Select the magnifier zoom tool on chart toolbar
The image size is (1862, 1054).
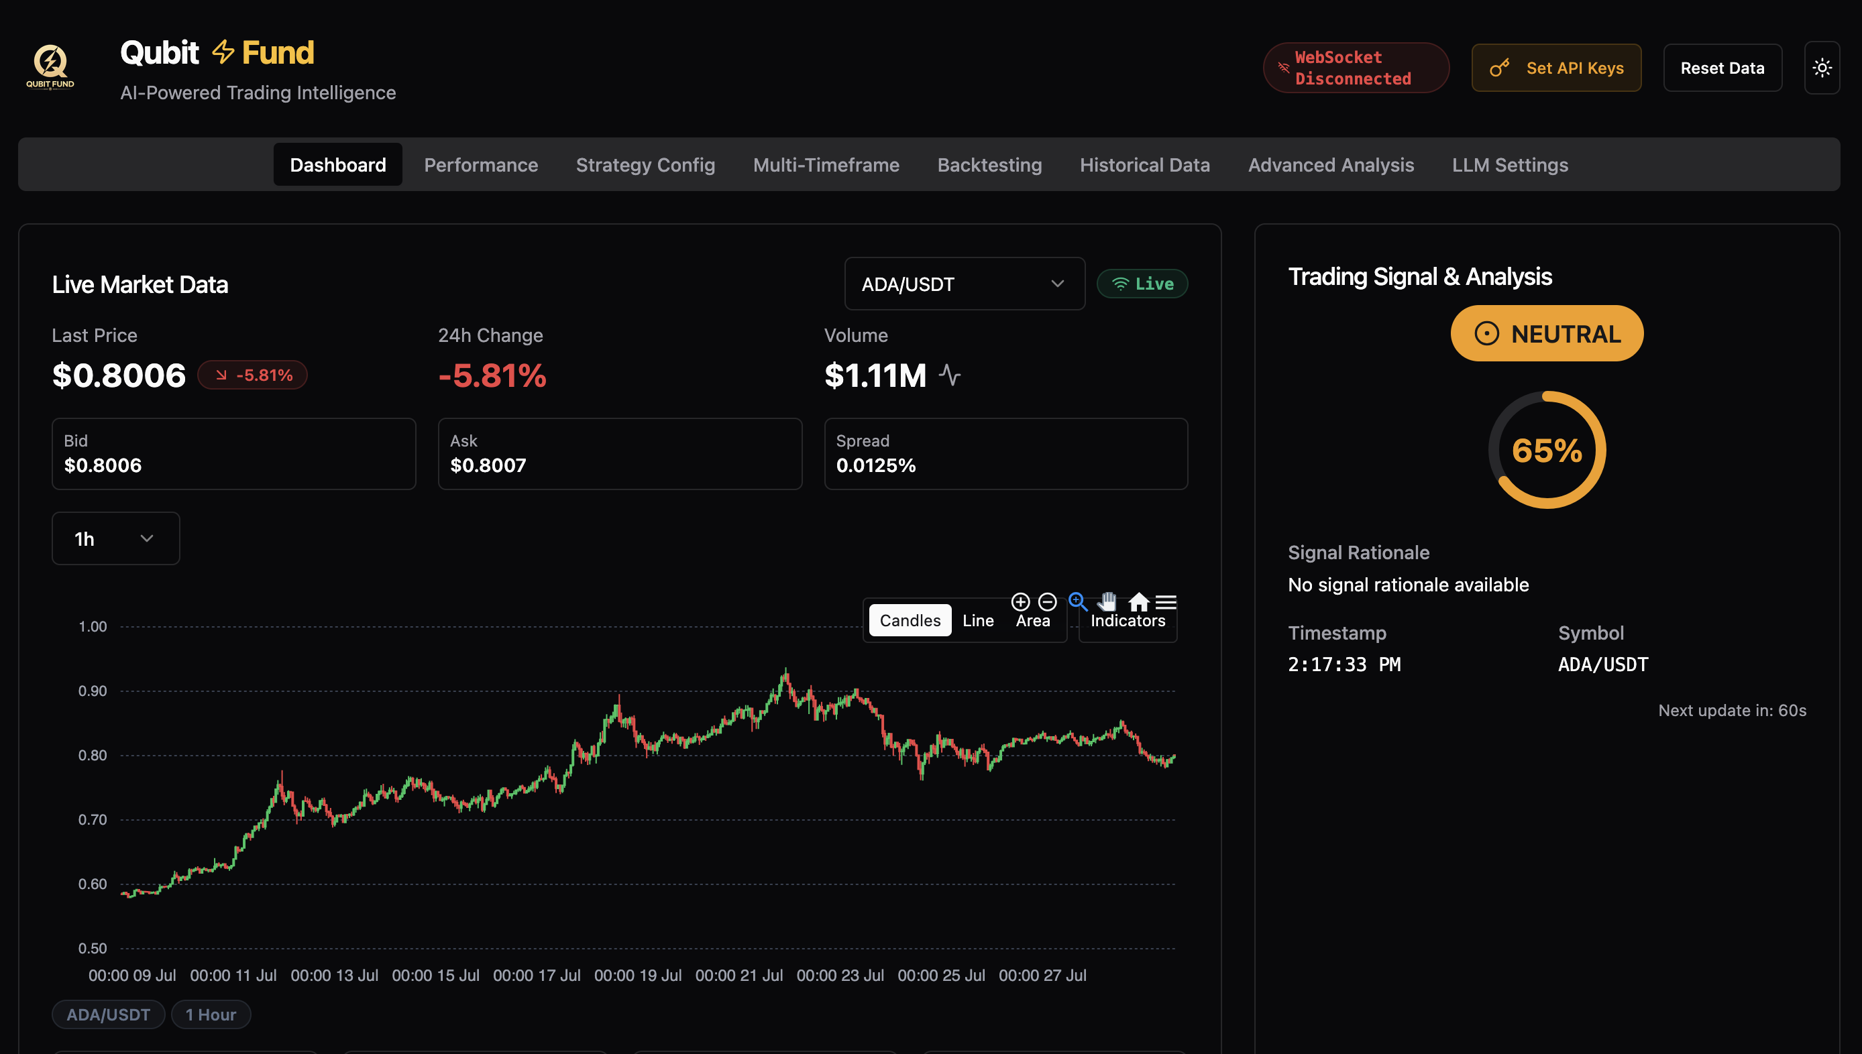[x=1077, y=601]
